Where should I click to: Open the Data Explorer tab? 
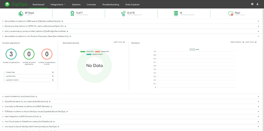point(132,4)
